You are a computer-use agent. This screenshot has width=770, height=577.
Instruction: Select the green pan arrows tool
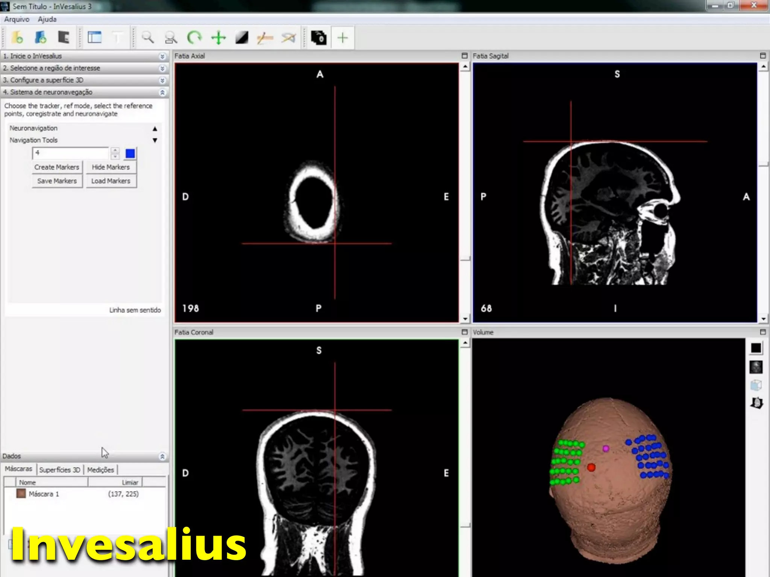(218, 38)
